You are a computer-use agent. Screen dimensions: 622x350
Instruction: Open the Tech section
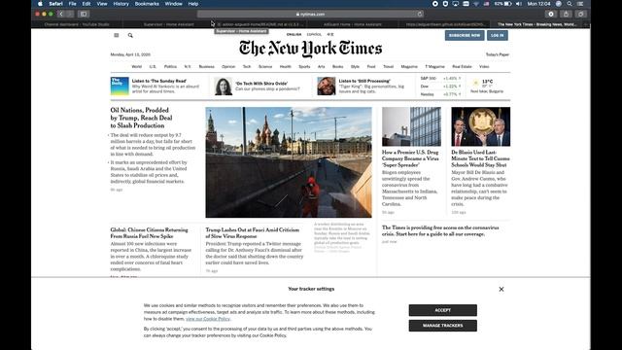click(x=247, y=67)
